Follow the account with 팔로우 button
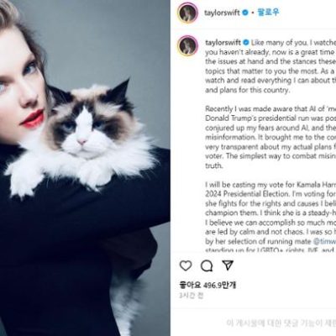Screen dimensions: 336x336 [268, 13]
